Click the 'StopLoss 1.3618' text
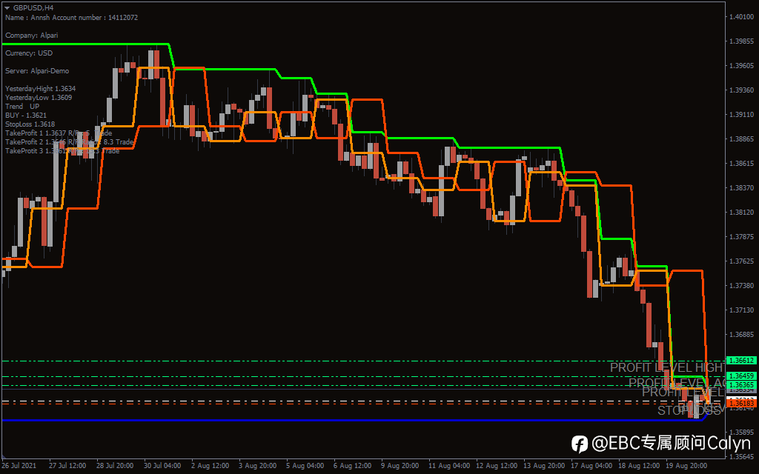759x474 pixels. tap(30, 124)
